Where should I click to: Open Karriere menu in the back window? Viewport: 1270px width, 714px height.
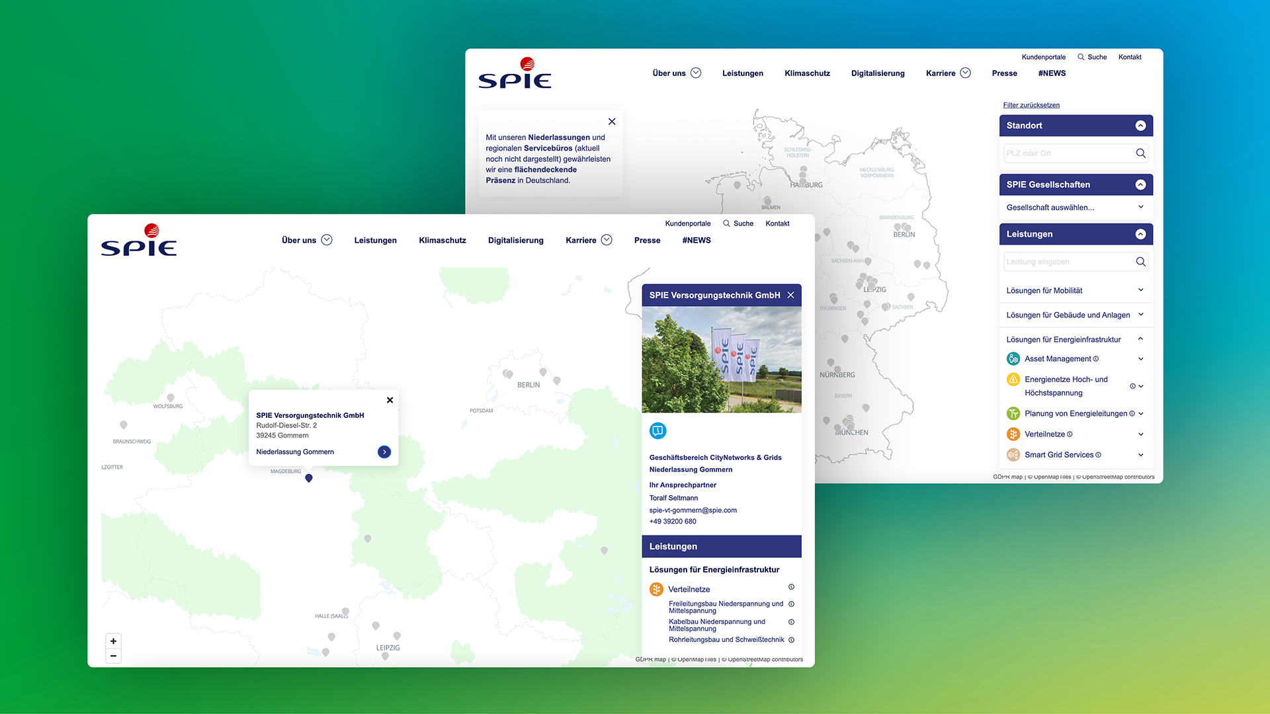click(x=949, y=73)
